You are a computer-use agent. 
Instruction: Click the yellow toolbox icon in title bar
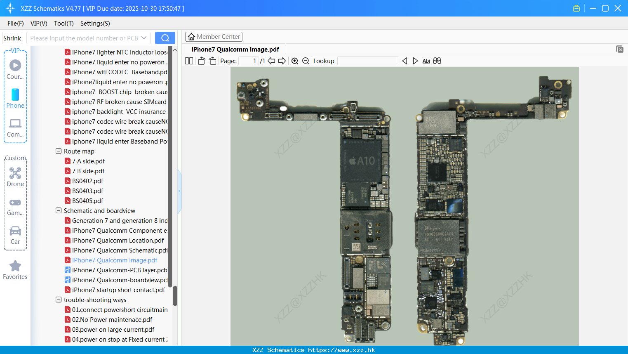tap(576, 8)
